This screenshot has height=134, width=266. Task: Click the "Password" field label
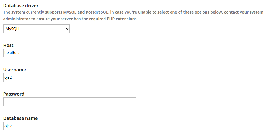[x=14, y=94]
